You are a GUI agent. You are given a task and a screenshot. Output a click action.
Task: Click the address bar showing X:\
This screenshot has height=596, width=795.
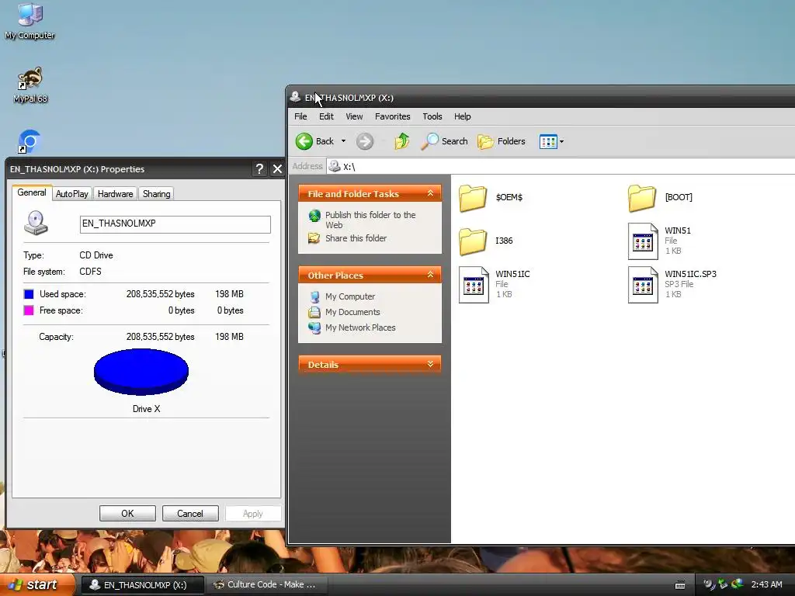[561, 166]
